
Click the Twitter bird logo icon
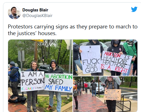tap(134, 9)
